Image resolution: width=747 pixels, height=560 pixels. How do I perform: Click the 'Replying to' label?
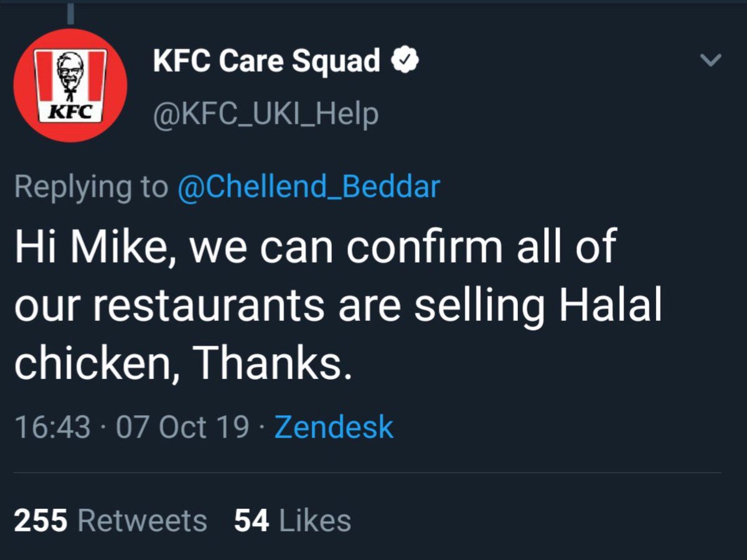[91, 187]
